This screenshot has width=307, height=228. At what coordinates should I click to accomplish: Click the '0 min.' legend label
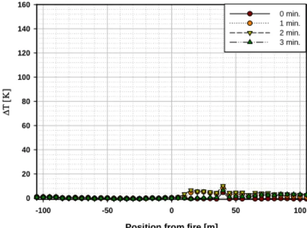pyautogui.click(x=290, y=14)
